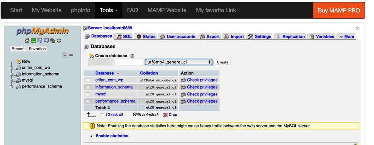The image size is (374, 145).
Task: Enable the Check all checkbox
Action: coord(102,115)
